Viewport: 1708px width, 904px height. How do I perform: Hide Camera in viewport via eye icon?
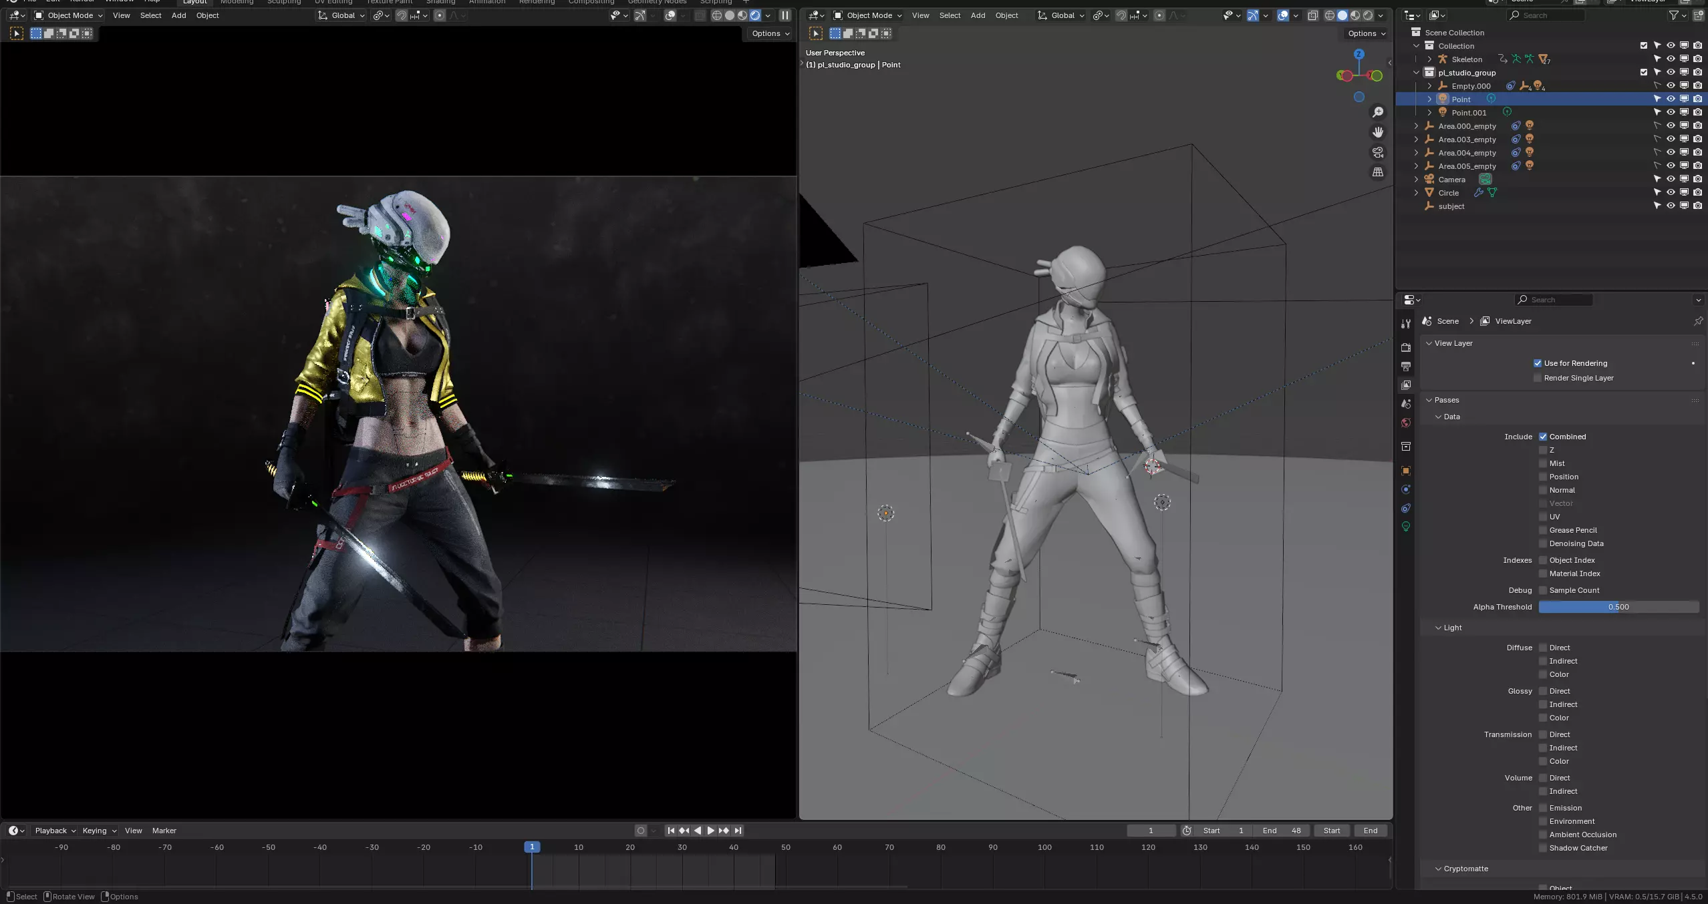(1671, 179)
